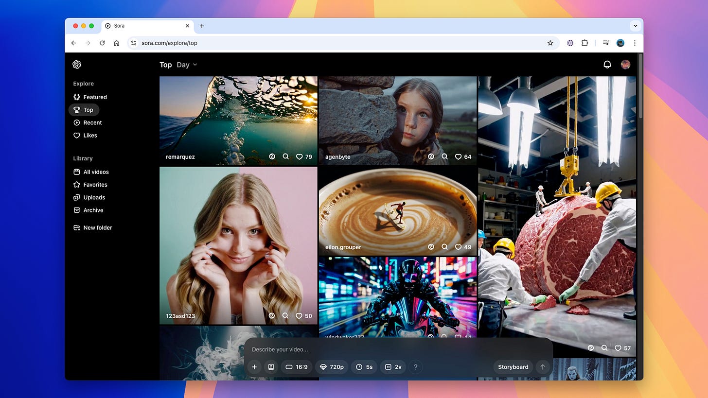The image size is (708, 398).
Task: Open the 16:9 aspect ratio selector
Action: 297,367
